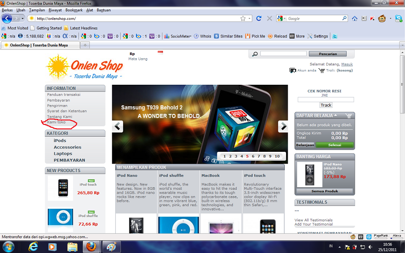Open the Twitter bird toolbar icon
The height and width of the screenshot is (253, 405).
pyautogui.click(x=335, y=36)
